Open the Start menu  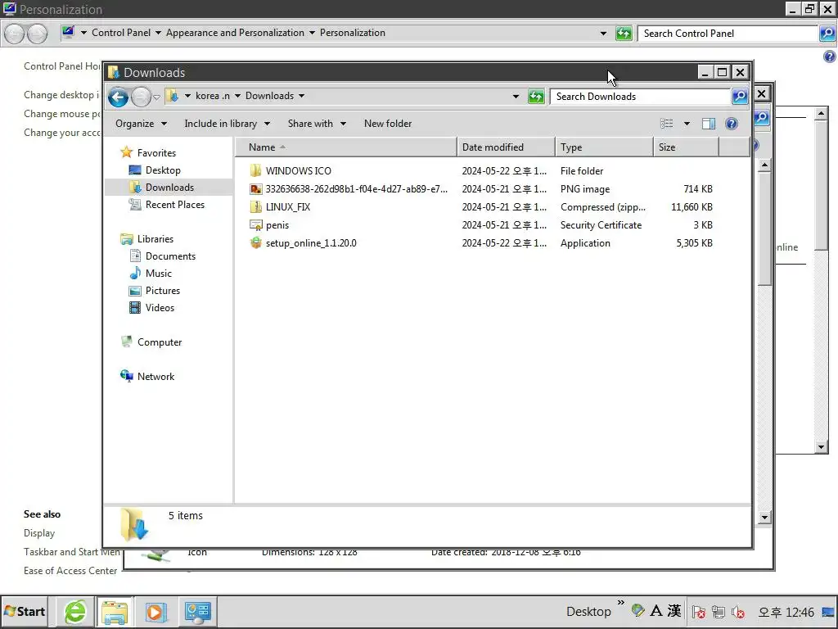point(25,612)
